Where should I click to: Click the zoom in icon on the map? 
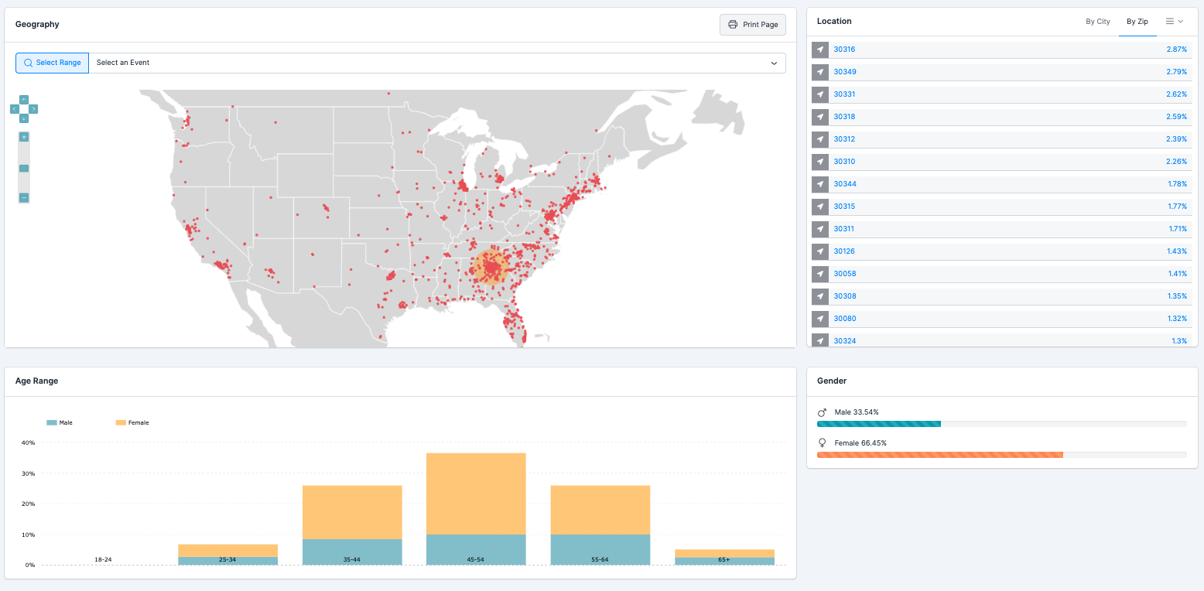pos(24,137)
